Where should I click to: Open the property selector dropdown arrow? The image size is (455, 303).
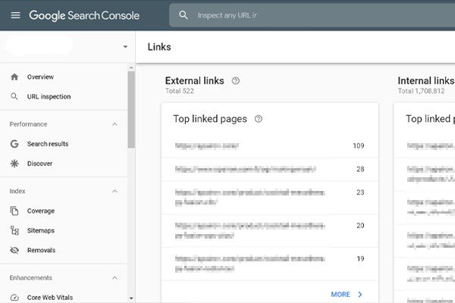tap(125, 46)
